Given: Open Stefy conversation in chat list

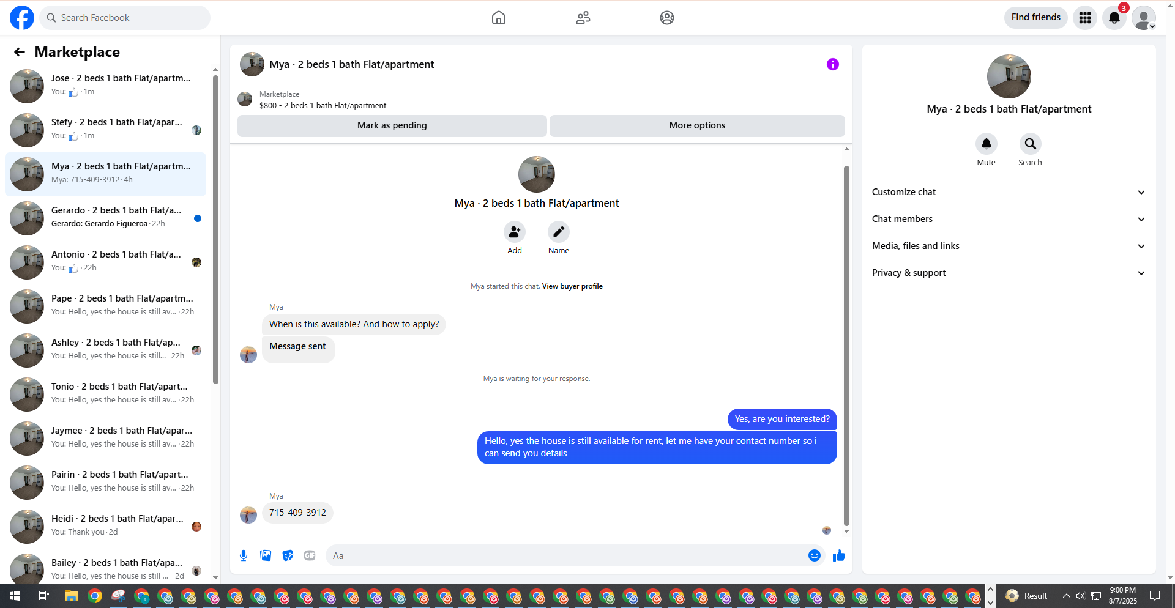Looking at the screenshot, I should 105,130.
